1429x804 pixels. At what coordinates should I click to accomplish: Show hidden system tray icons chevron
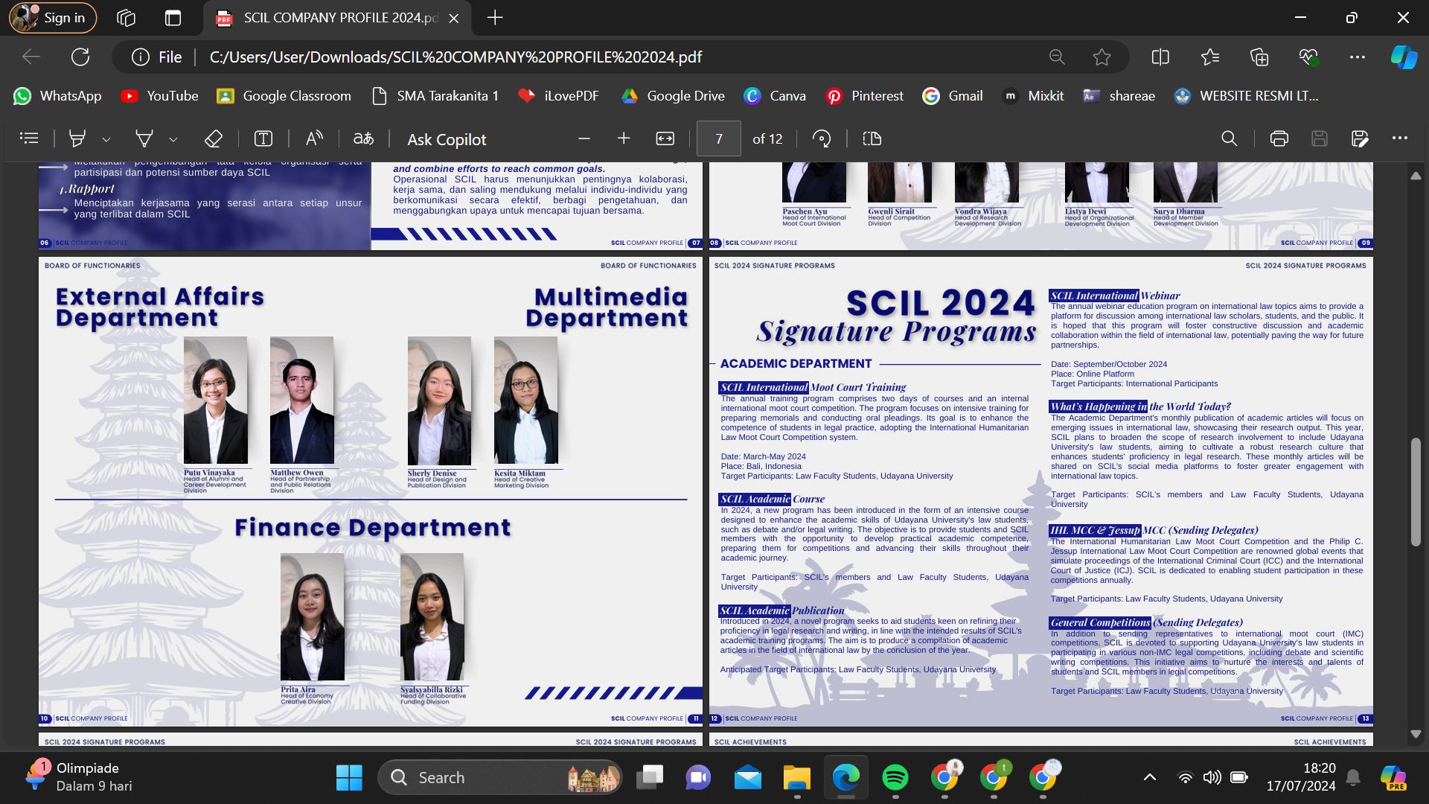(x=1149, y=777)
